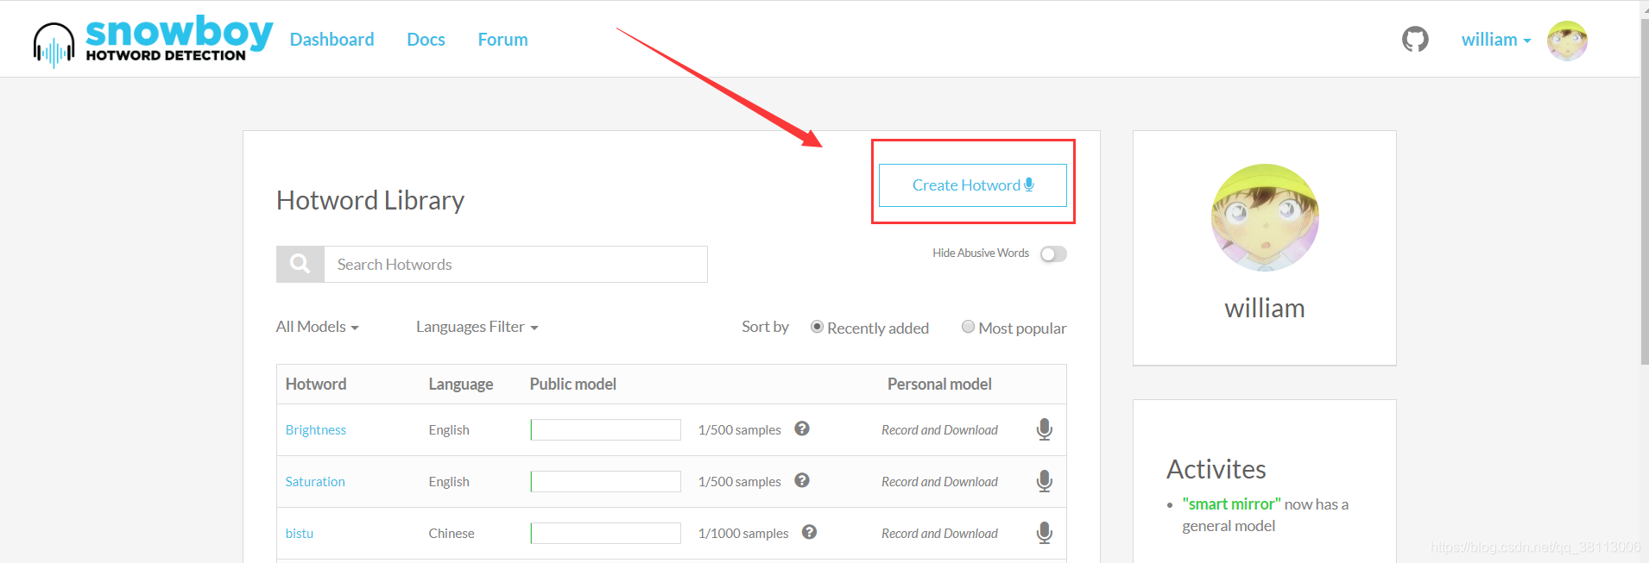1649x563 pixels.
Task: Click microphone icon in bistu row
Action: tap(1044, 533)
